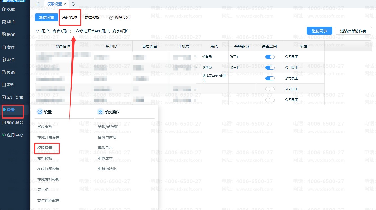Enable the fourth row user toggle
Image resolution: width=376 pixels, height=210 pixels.
pos(270,89)
